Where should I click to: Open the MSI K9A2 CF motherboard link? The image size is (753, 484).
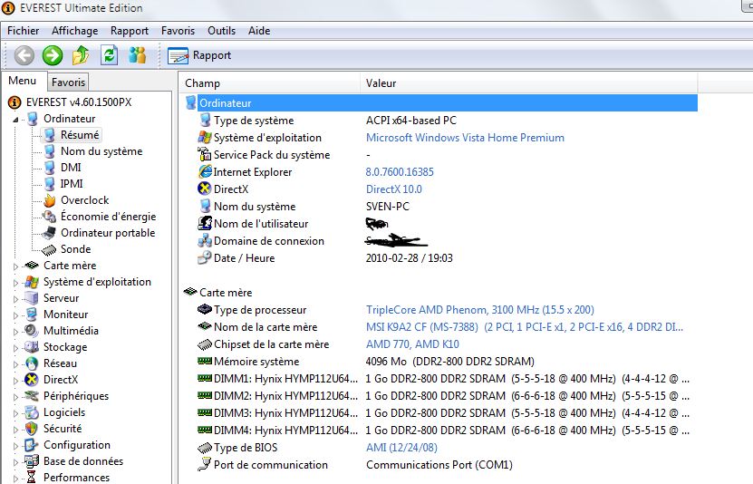pyautogui.click(x=524, y=327)
